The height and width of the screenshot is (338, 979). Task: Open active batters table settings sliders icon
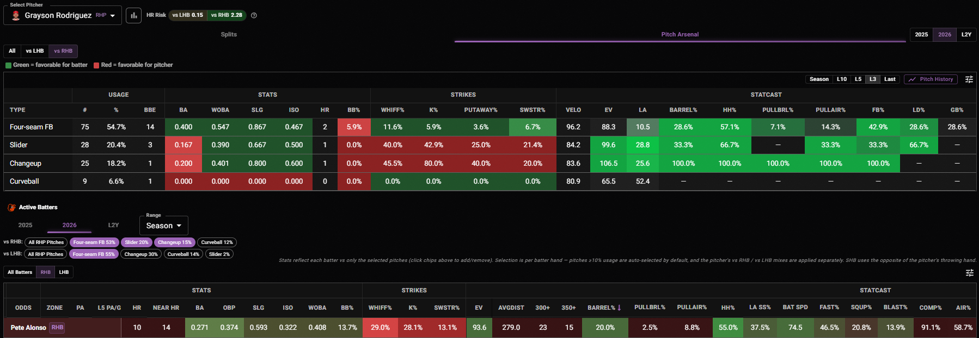pyautogui.click(x=969, y=273)
